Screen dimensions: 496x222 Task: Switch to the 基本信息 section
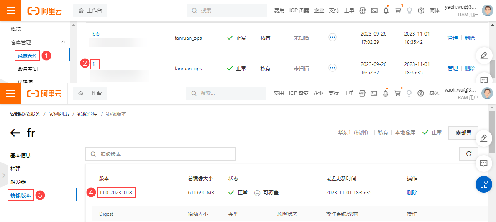coord(20,155)
